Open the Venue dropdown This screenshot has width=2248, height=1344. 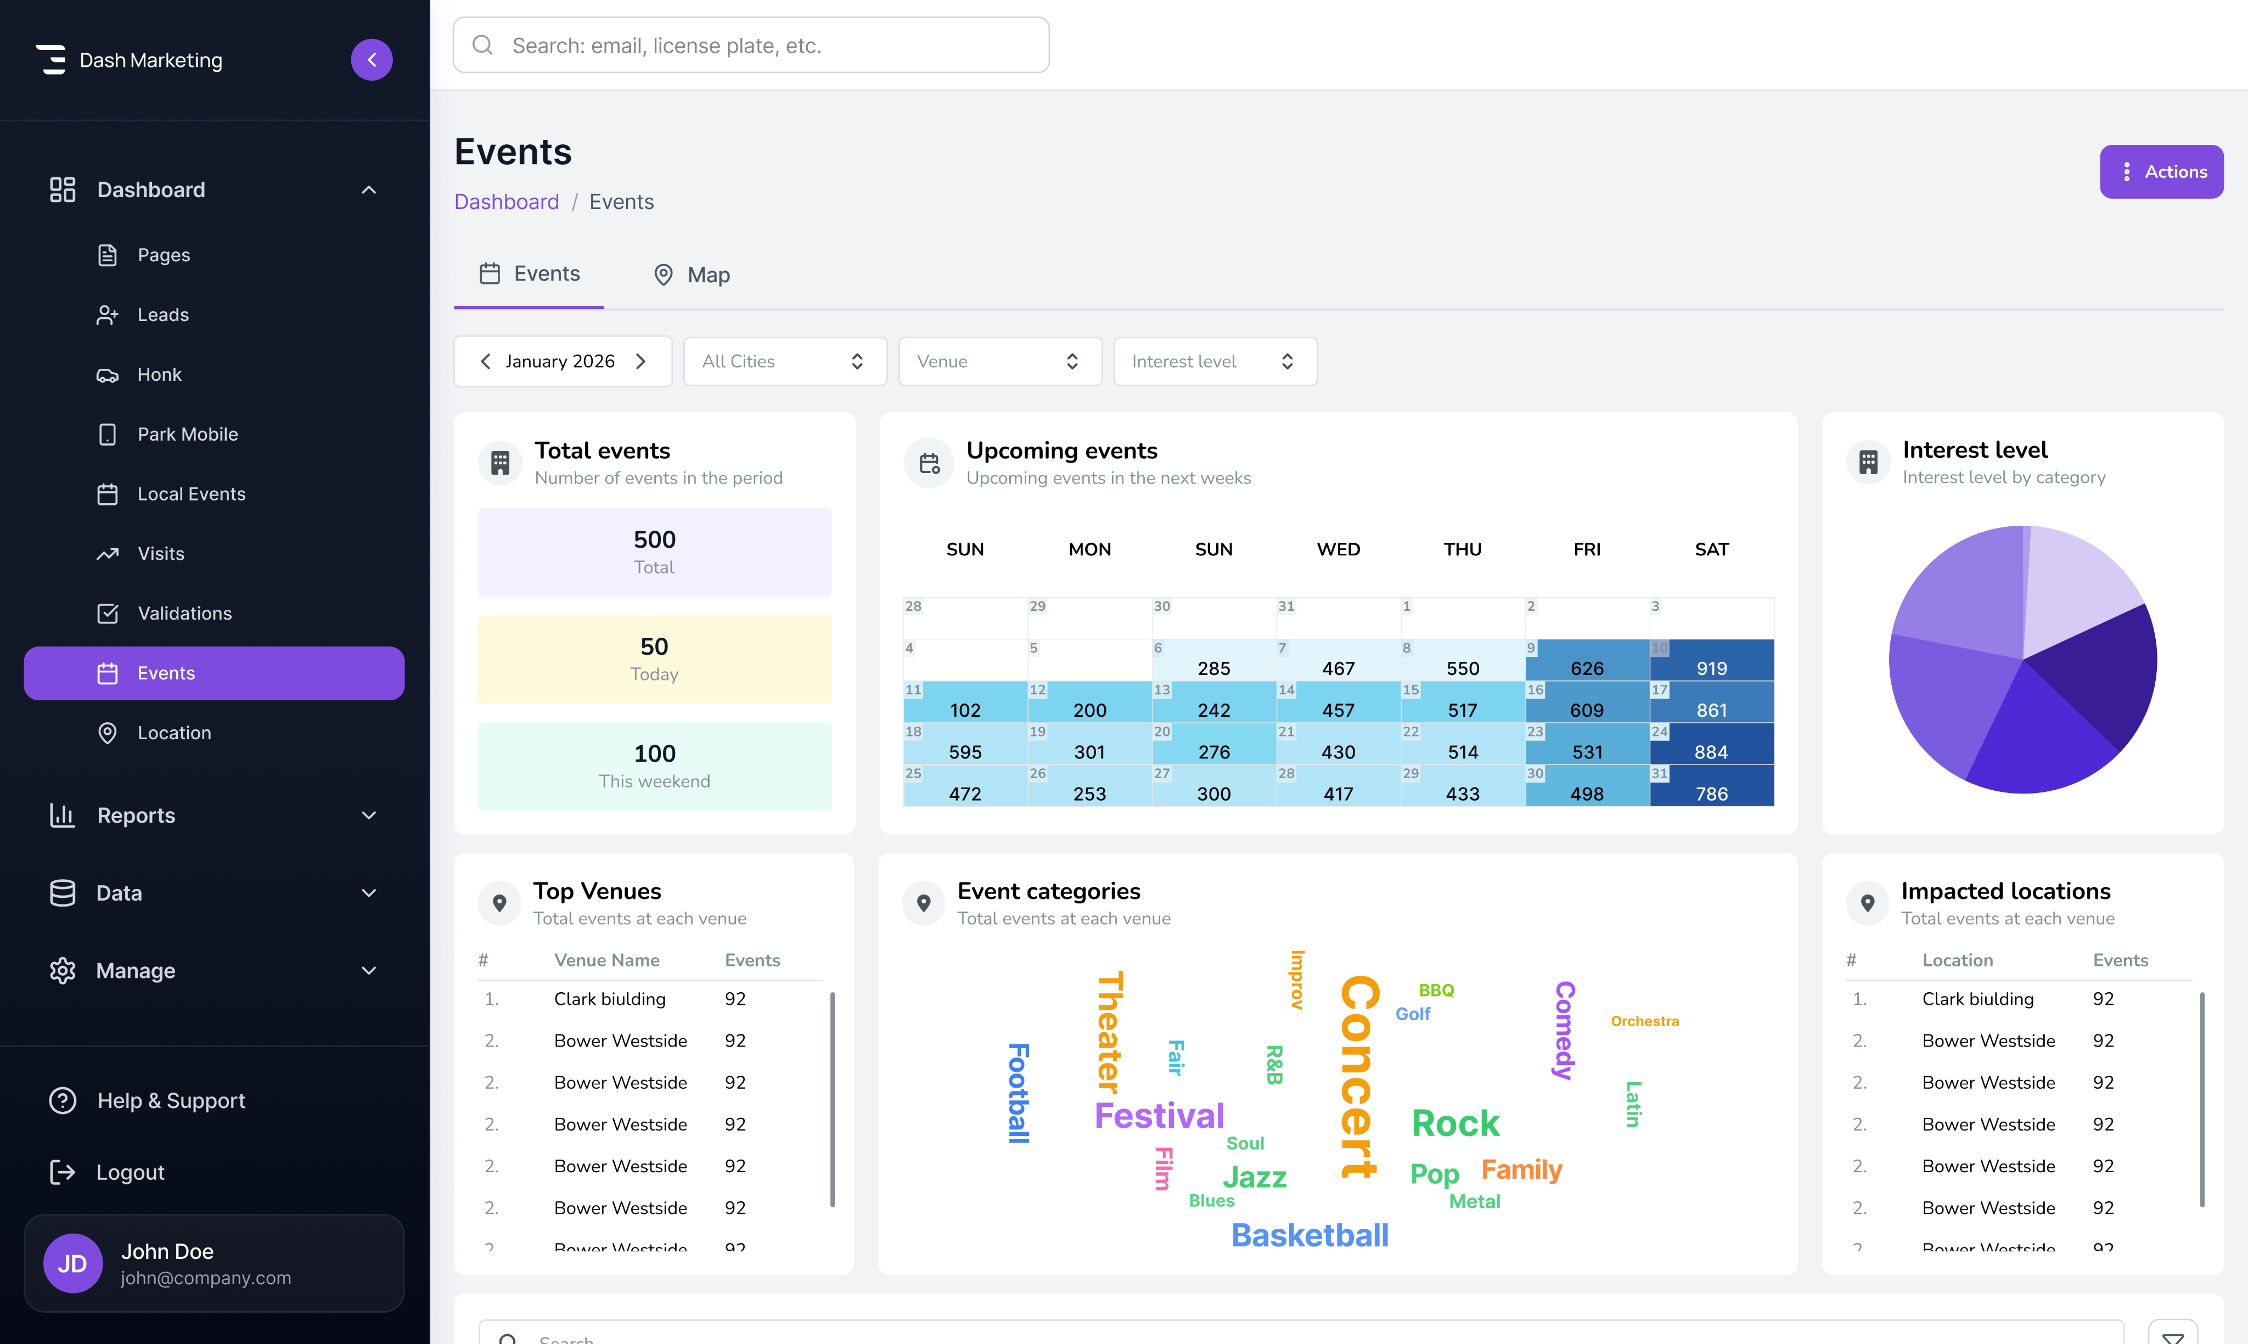pyautogui.click(x=999, y=361)
